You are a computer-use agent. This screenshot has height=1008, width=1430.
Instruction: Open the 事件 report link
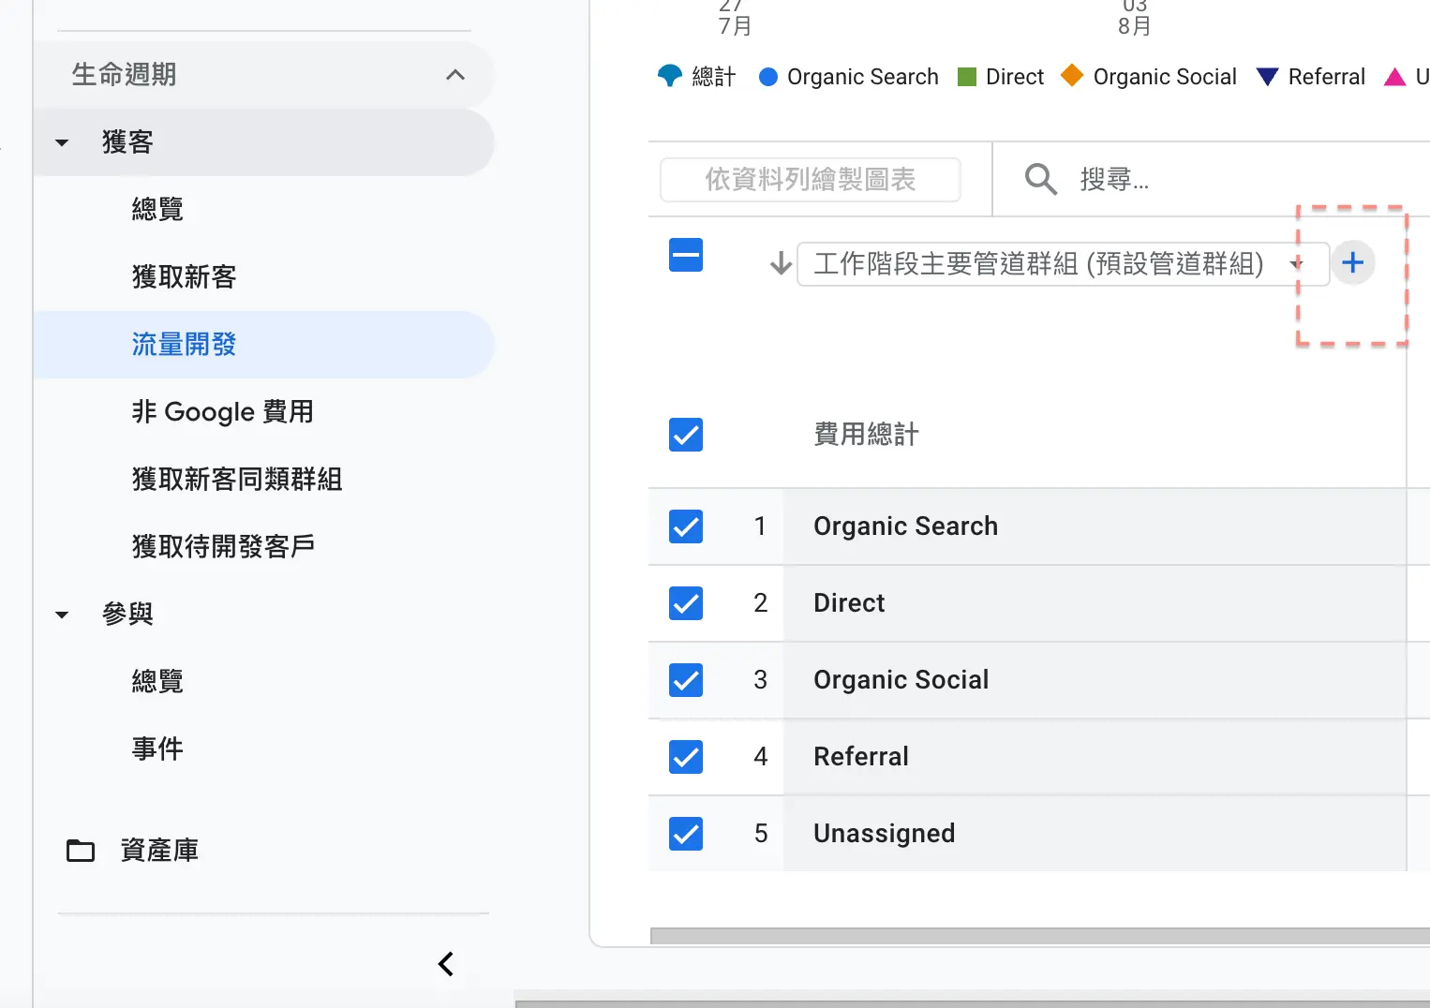point(157,749)
